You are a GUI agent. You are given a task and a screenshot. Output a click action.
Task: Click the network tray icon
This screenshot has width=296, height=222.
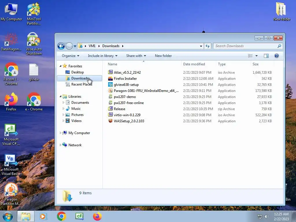(260, 217)
